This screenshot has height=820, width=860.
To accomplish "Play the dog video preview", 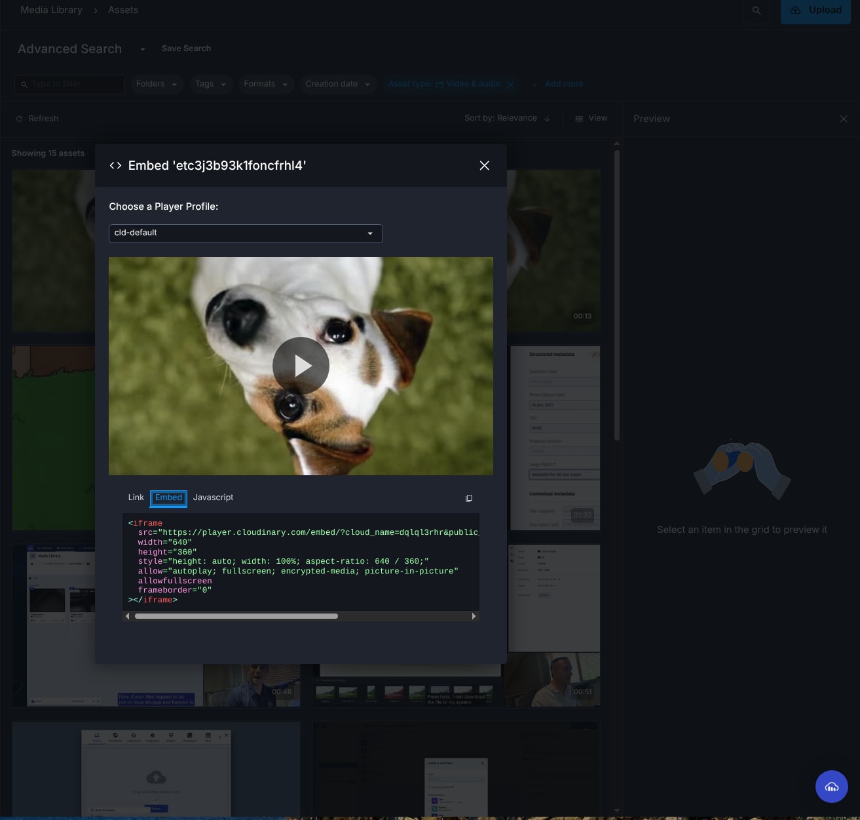I will (301, 365).
